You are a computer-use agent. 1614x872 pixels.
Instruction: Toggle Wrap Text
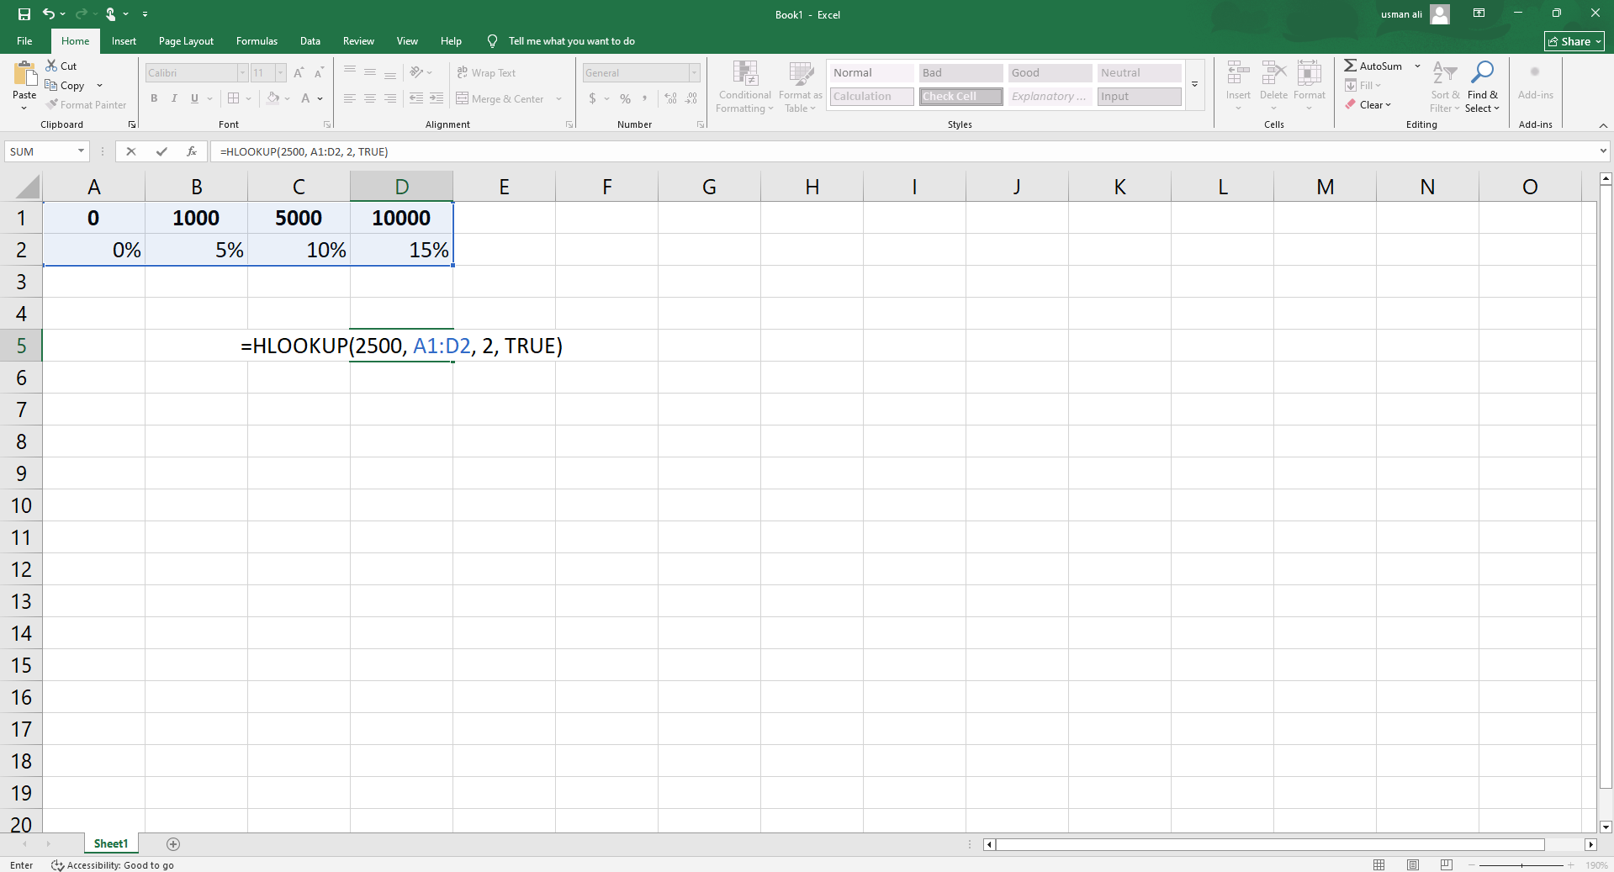(486, 72)
